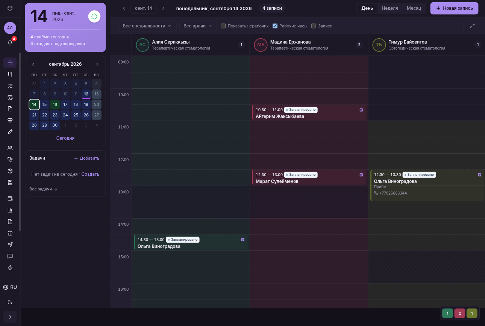
Task: Go to the next day in header
Action: [163, 8]
